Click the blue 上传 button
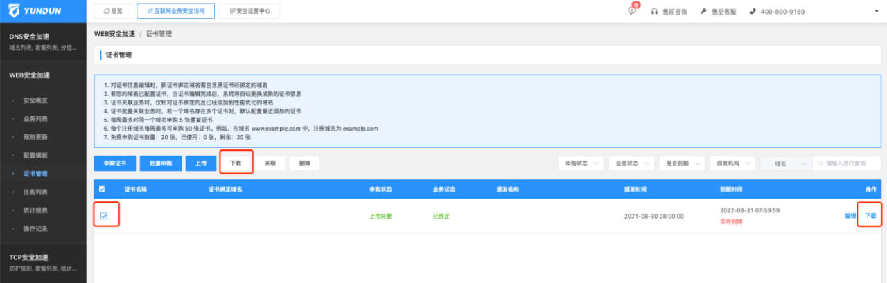887x283 pixels. tap(200, 163)
